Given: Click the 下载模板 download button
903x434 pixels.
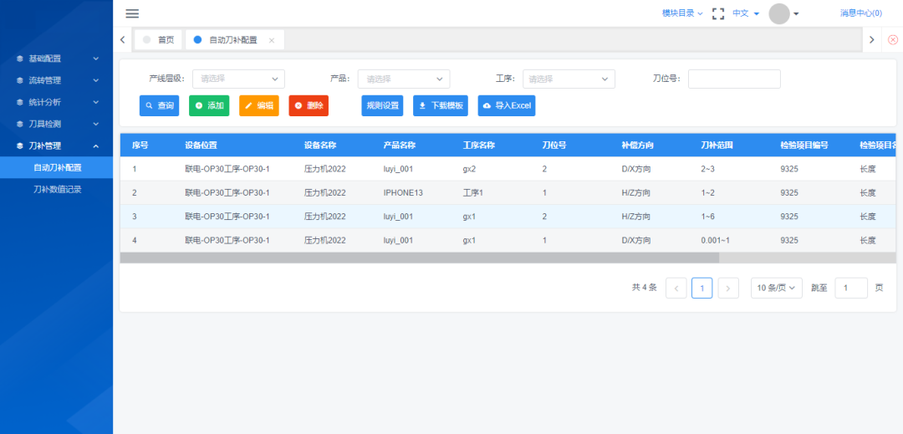Looking at the screenshot, I should point(441,106).
